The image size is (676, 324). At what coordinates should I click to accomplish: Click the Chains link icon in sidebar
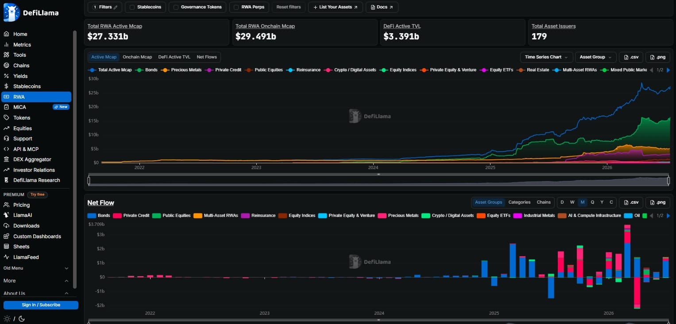(x=6, y=66)
